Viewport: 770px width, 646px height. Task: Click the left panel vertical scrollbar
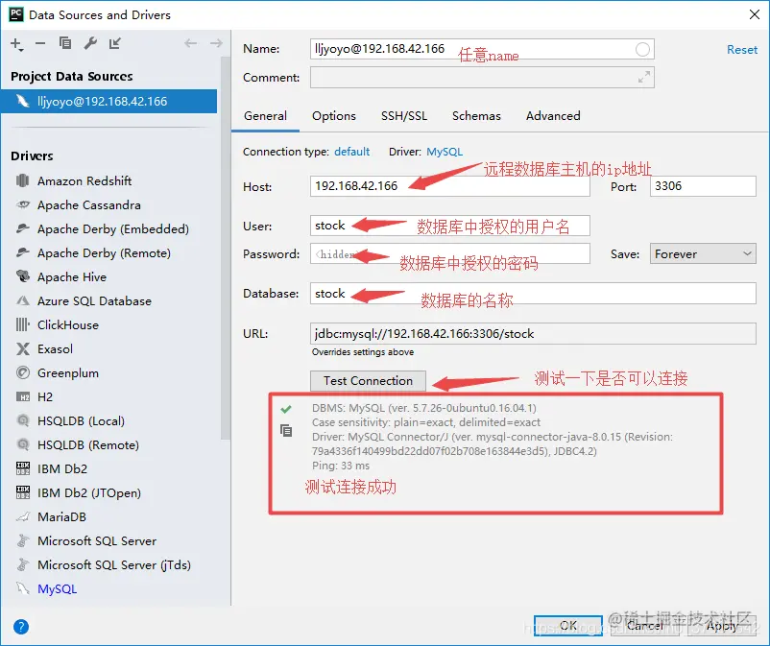click(226, 248)
